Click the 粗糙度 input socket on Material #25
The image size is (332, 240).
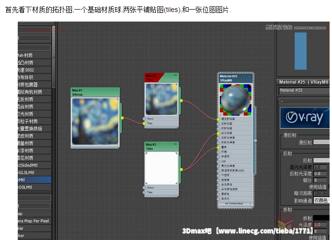click(218, 180)
